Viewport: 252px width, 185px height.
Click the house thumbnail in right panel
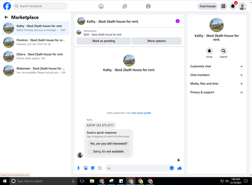[x=217, y=25]
